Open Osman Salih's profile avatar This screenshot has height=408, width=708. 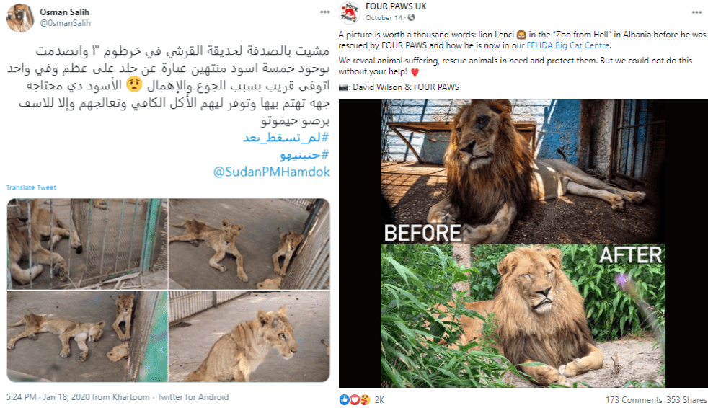[x=20, y=17]
